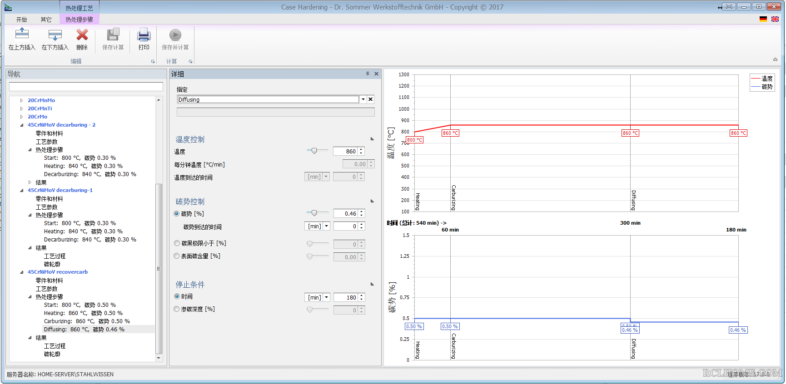Collapse the ribbon with the arrow
The height and width of the screenshot is (384, 786).
(x=775, y=59)
